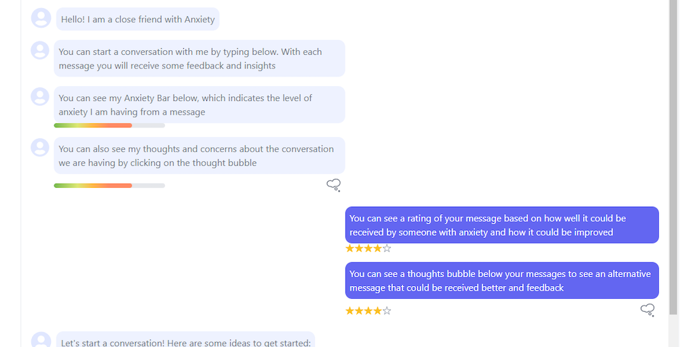Image resolution: width=695 pixels, height=347 pixels.
Task: Click the avatar beside the "Hello!" greeting message
Action: (41, 18)
